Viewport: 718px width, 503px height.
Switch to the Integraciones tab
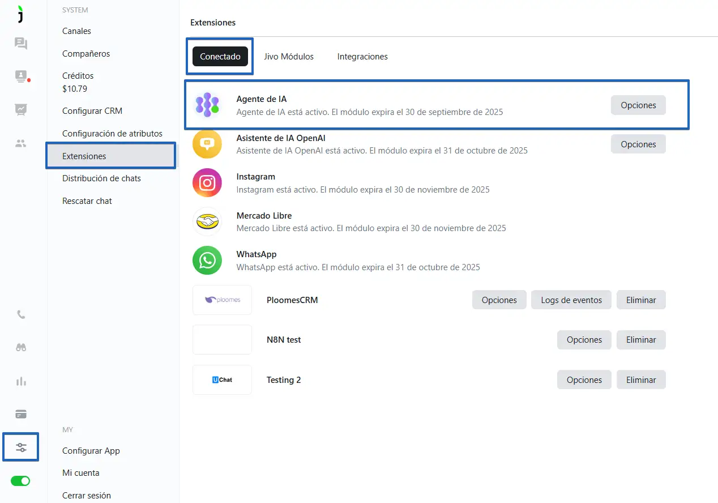pyautogui.click(x=362, y=57)
